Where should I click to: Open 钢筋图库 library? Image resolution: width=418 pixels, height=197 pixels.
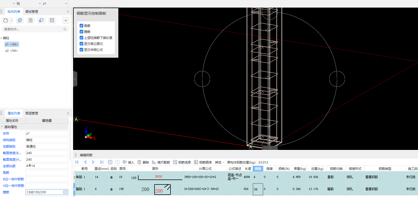pyautogui.click(x=203, y=162)
